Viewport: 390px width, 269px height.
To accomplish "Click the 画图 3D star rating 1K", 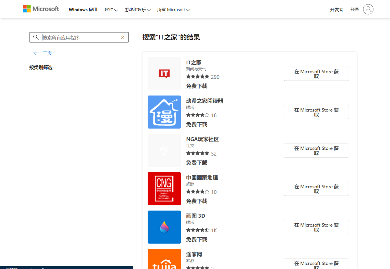I will (201, 230).
